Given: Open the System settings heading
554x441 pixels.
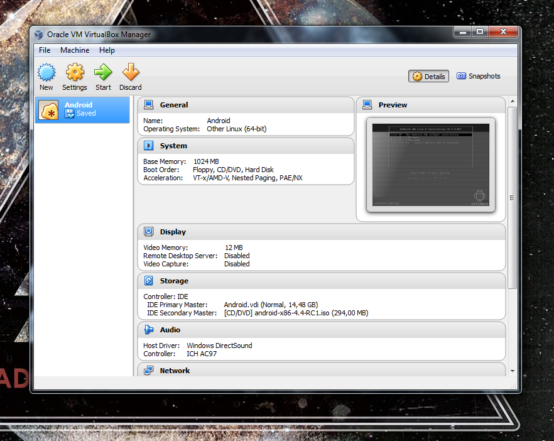Looking at the screenshot, I should tap(173, 146).
